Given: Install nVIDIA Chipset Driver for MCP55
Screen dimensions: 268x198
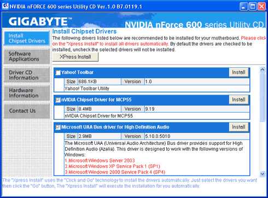Looking at the screenshot, I should pos(238,100).
